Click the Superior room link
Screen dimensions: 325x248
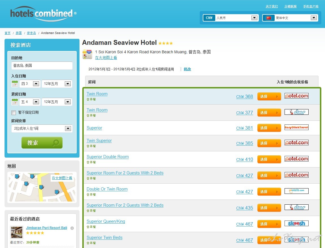click(x=94, y=128)
